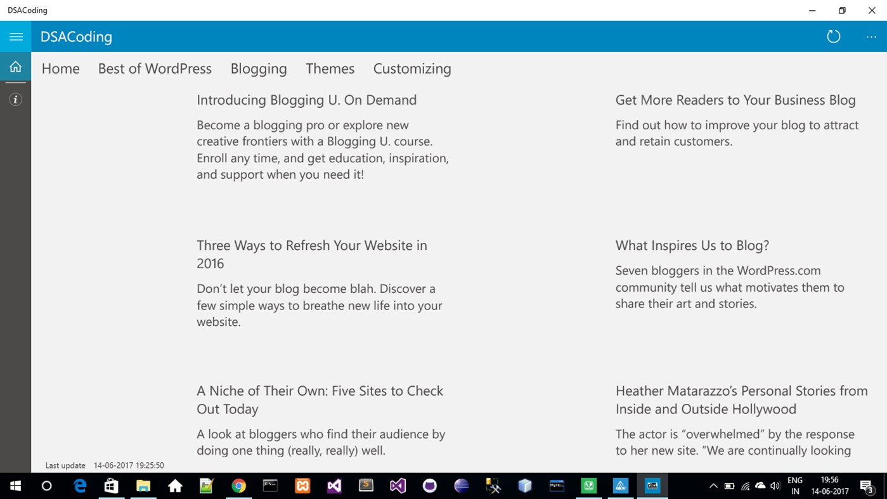Image resolution: width=887 pixels, height=499 pixels.
Task: Open the Customizing section
Action: (x=411, y=68)
